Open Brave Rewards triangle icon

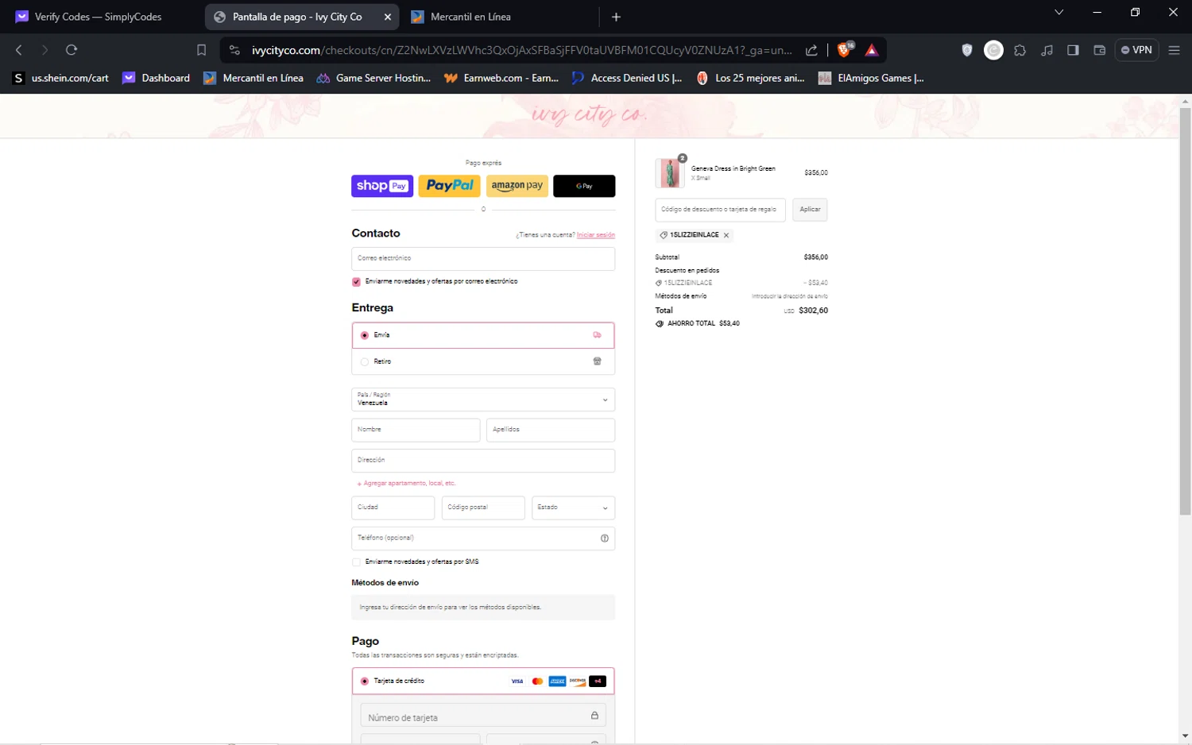point(872,50)
